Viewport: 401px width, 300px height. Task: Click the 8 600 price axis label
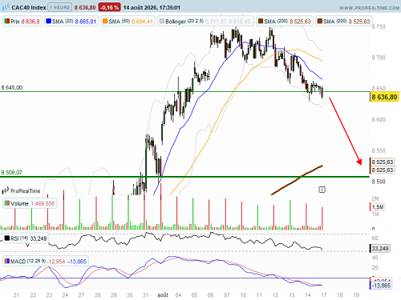coord(379,119)
